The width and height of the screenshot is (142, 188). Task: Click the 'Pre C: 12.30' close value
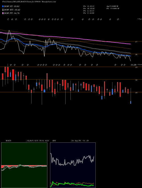tap(89, 13)
